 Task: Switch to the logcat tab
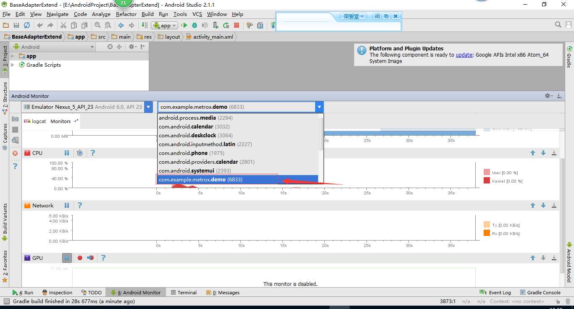point(35,121)
